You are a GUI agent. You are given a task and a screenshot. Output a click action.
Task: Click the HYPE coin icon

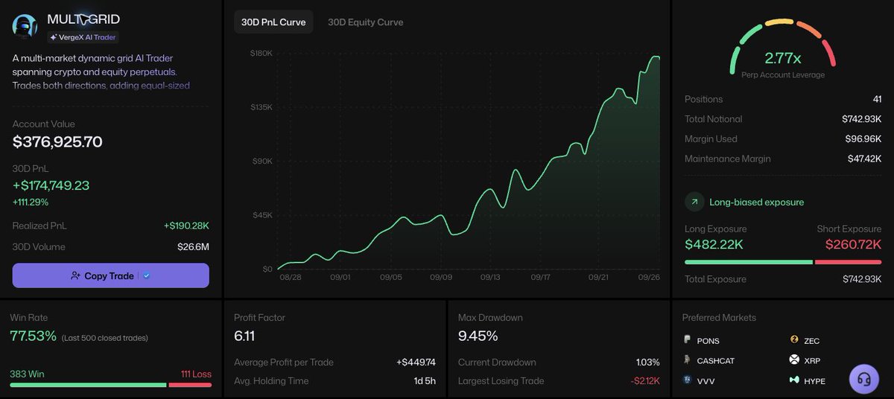[x=794, y=380]
